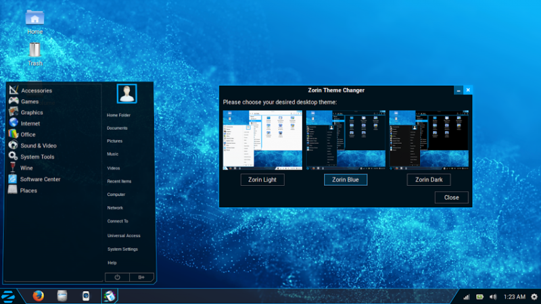Open the Zorin start menu button

[x=8, y=297]
